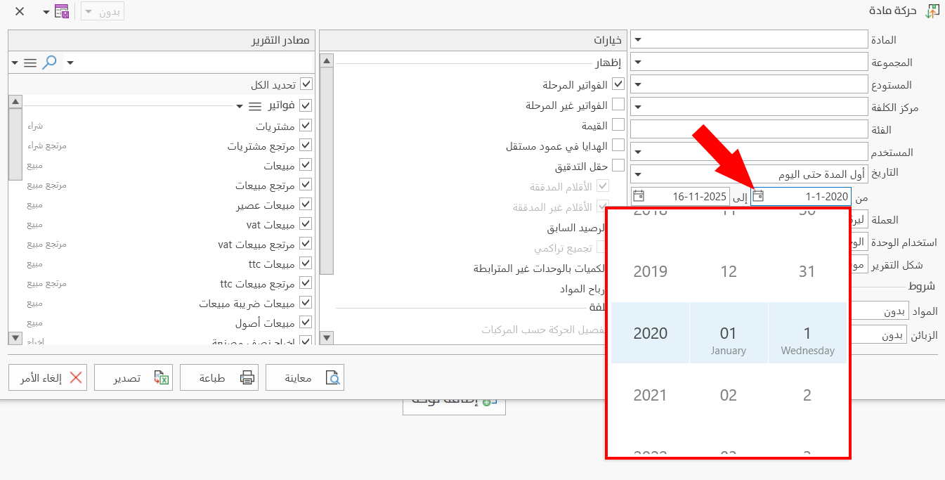Click the hamburger list icon beside the search field

tap(30, 62)
